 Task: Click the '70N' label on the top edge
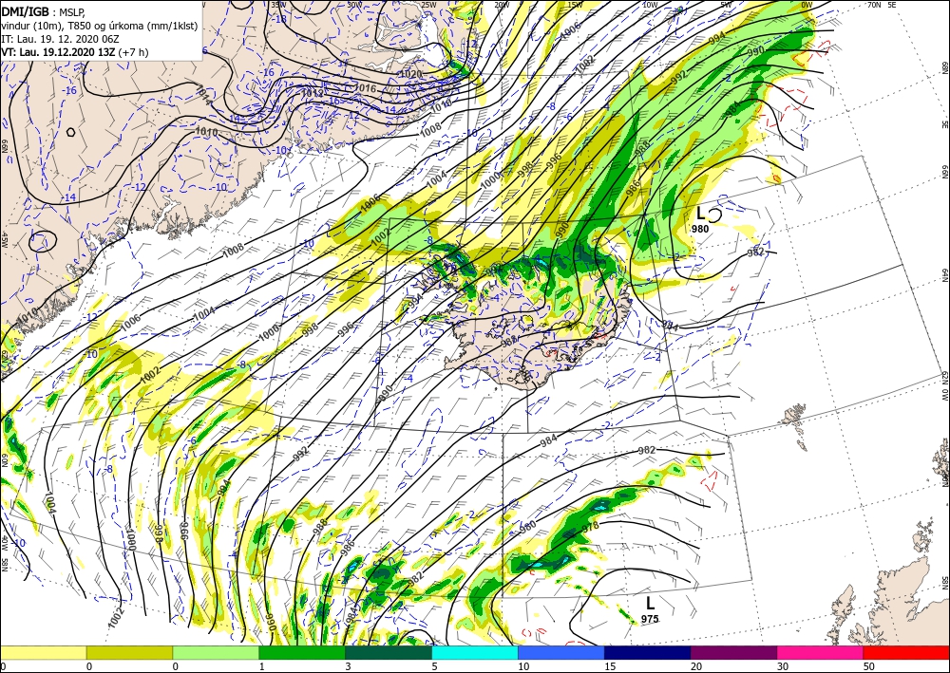pos(874,4)
